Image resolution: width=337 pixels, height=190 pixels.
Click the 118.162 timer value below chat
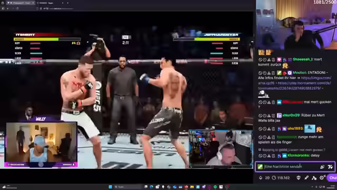(283, 178)
